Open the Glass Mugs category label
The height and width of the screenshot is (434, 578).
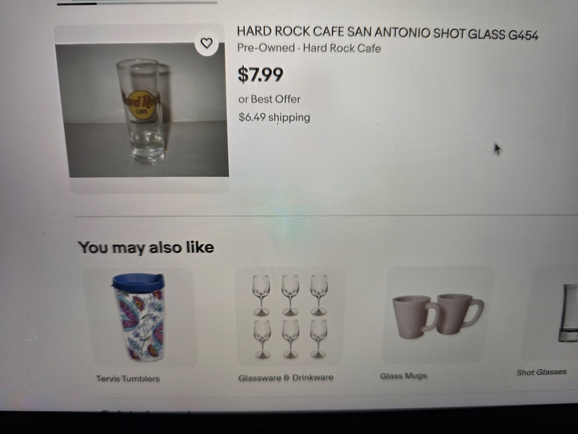pyautogui.click(x=403, y=376)
